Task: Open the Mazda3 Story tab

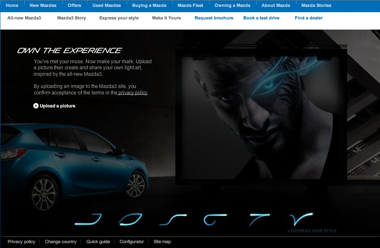Action: pos(72,18)
